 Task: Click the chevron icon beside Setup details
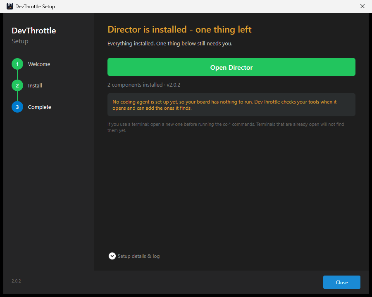(112, 256)
